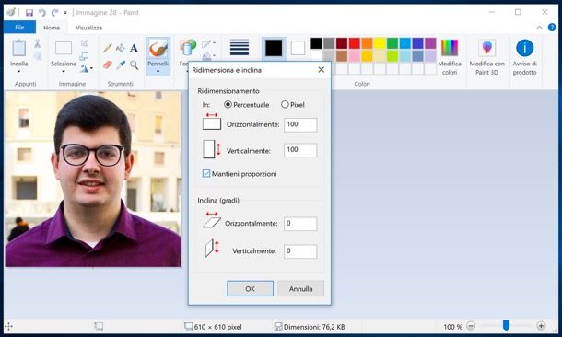Open the quick access toolbar dropdown
The image size is (562, 337).
coord(65,13)
